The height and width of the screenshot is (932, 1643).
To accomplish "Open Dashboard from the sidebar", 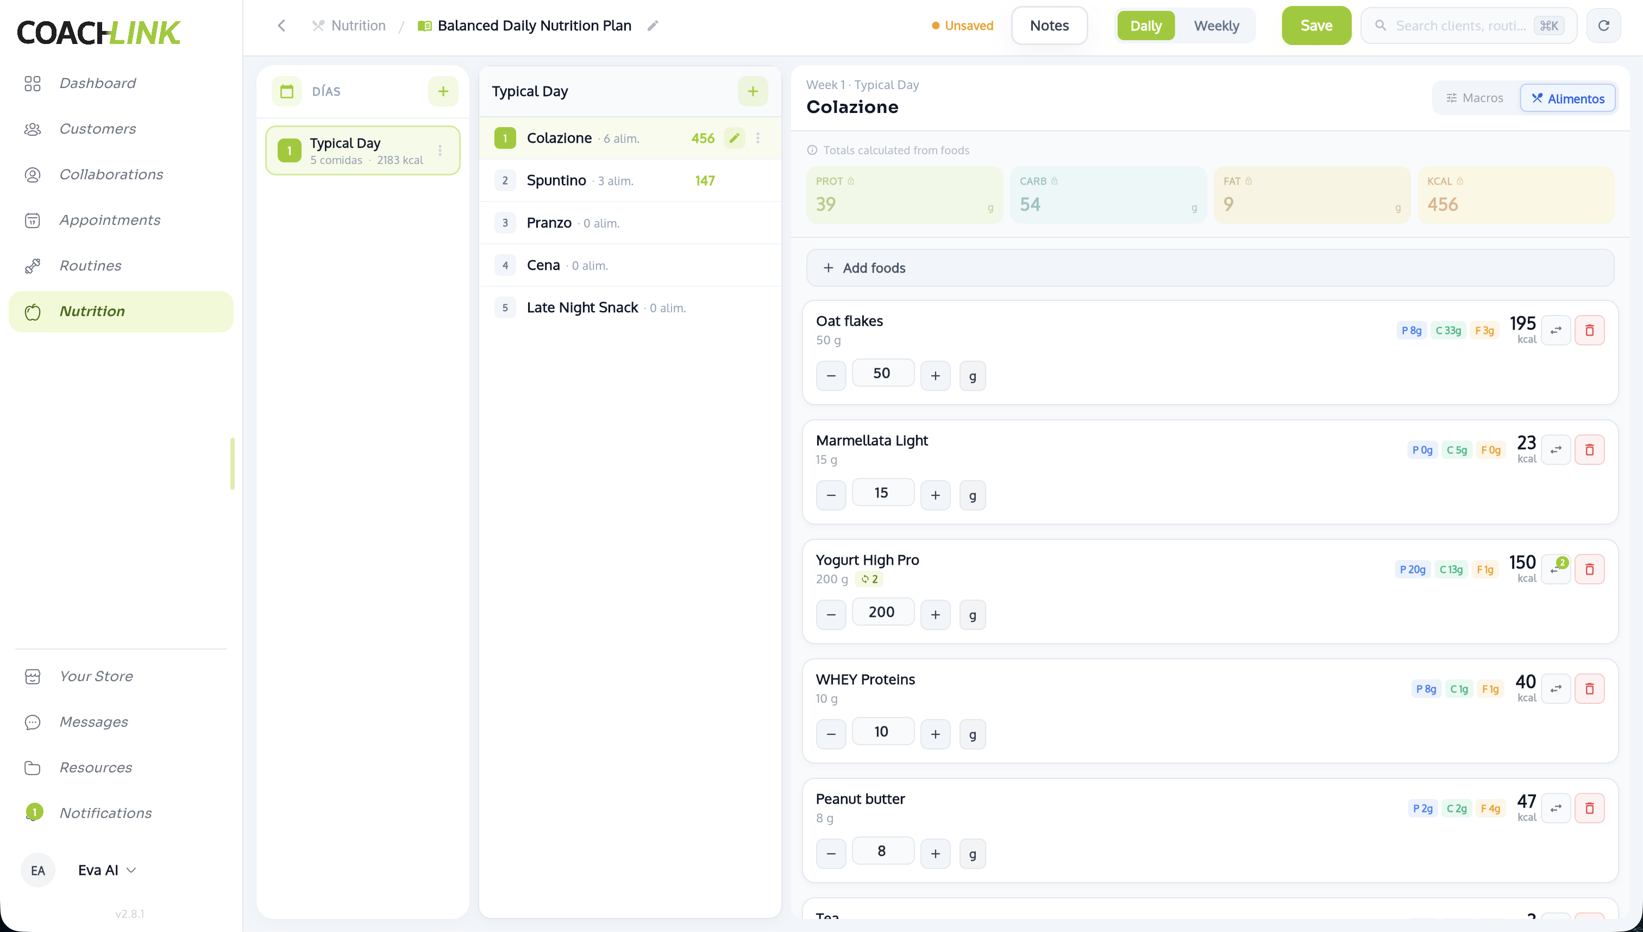I will click(x=97, y=83).
